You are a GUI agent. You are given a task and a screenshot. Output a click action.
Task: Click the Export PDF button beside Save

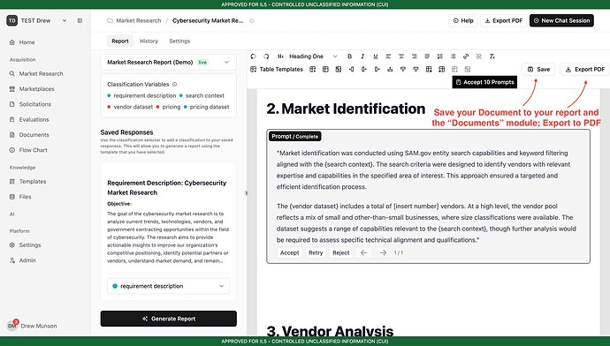[x=584, y=69]
